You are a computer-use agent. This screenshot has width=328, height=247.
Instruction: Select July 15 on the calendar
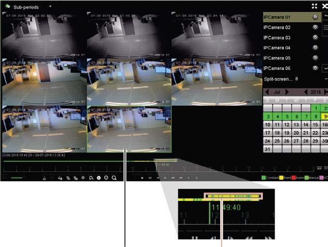pos(316,125)
